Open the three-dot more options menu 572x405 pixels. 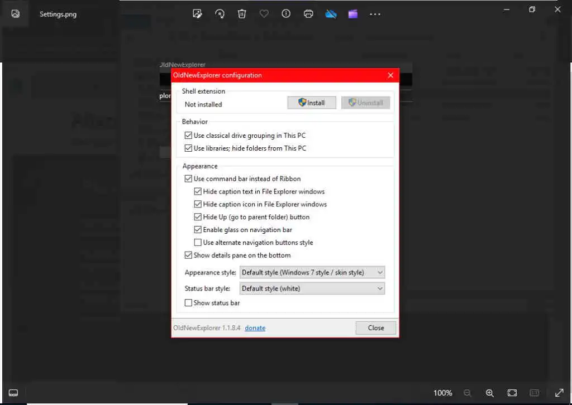click(x=375, y=15)
